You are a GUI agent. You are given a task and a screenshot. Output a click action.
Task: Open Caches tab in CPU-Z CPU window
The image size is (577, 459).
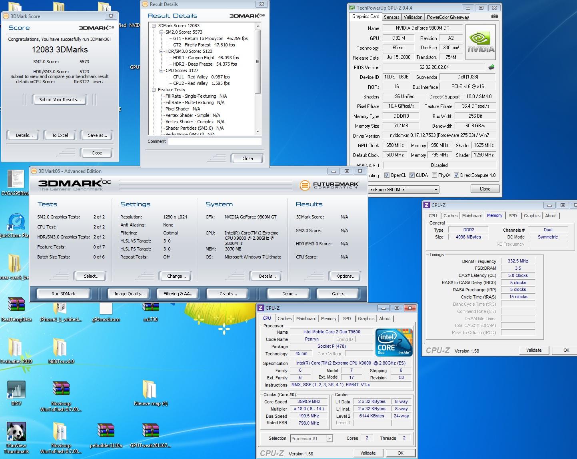coord(284,319)
